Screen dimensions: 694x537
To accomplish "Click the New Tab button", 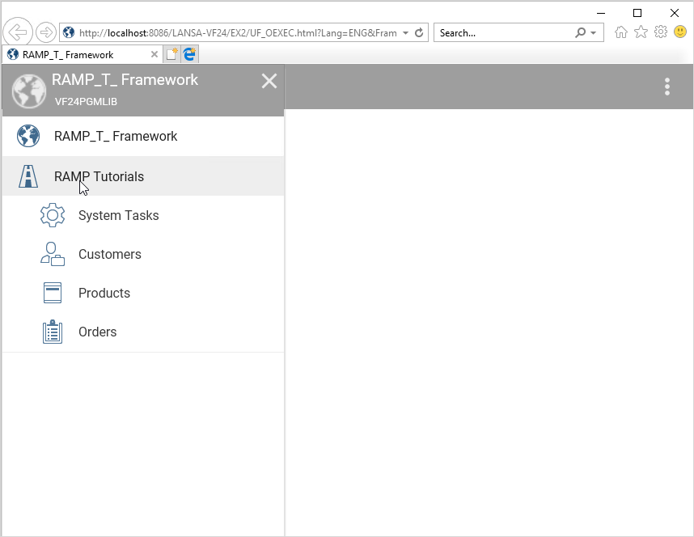I will 171,54.
